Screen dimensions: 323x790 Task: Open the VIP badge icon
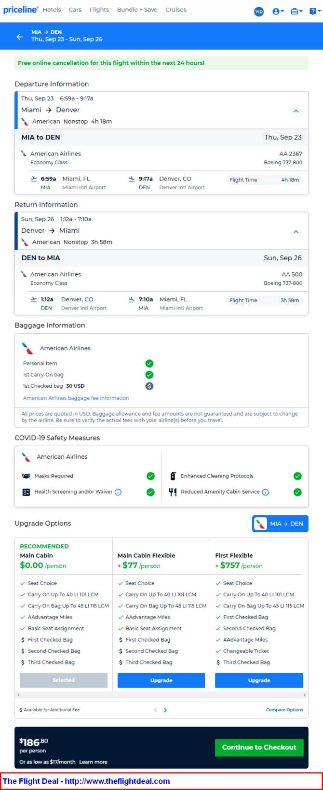tap(259, 11)
